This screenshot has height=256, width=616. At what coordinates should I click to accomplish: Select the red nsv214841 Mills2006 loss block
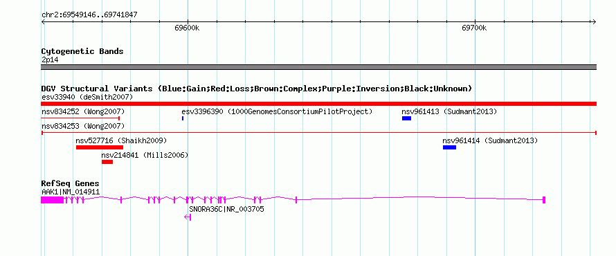(107, 162)
